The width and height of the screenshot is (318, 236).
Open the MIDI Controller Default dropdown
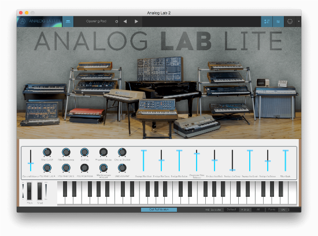point(231,209)
